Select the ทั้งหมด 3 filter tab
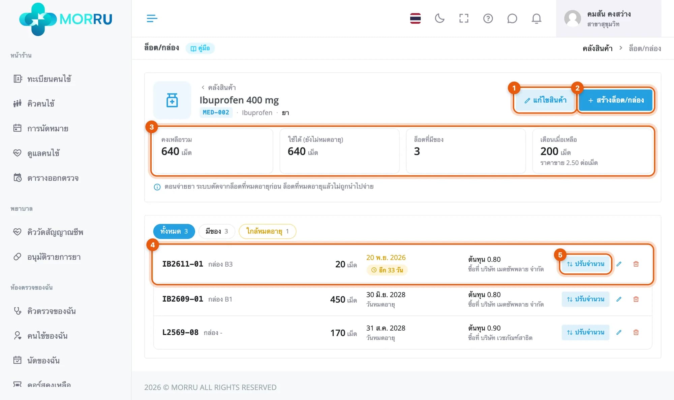This screenshot has height=400, width=674. tap(174, 231)
